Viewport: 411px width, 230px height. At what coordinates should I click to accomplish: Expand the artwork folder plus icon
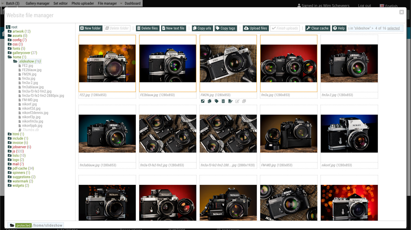10,31
